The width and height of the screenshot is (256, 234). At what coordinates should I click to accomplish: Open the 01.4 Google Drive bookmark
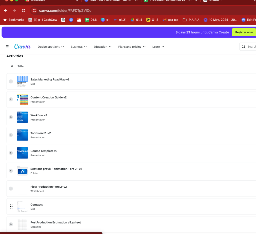pyautogui.click(x=136, y=20)
